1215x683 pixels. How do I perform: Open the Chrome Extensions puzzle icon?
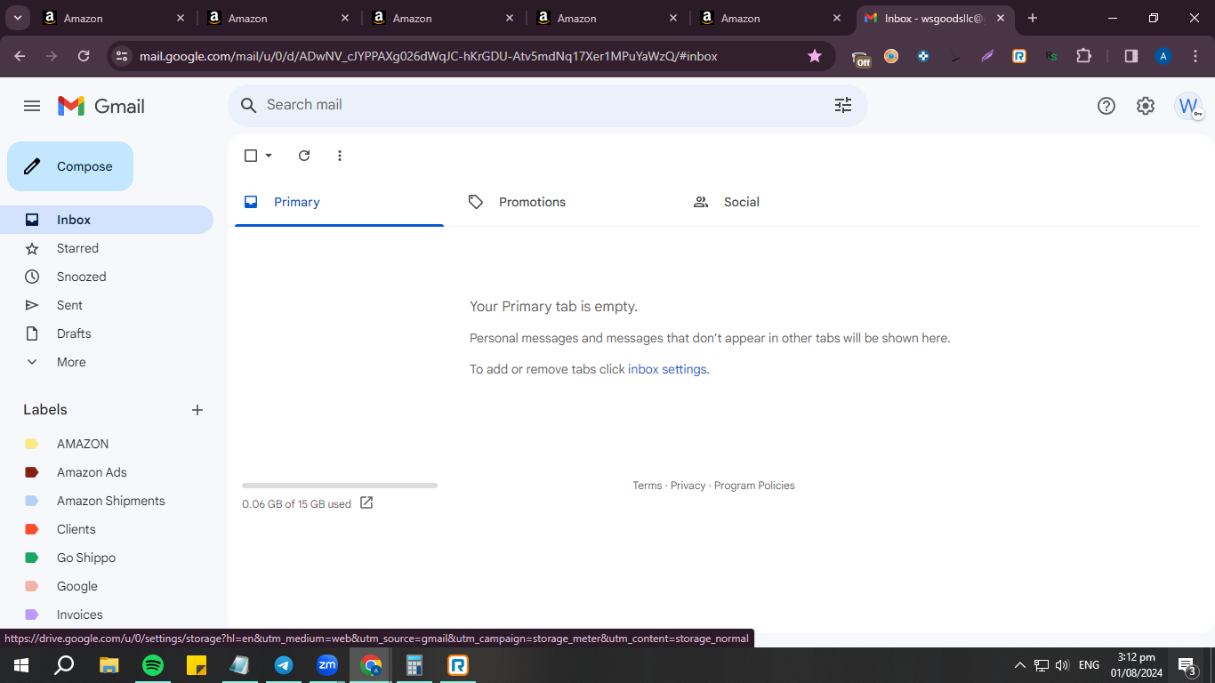(x=1083, y=56)
